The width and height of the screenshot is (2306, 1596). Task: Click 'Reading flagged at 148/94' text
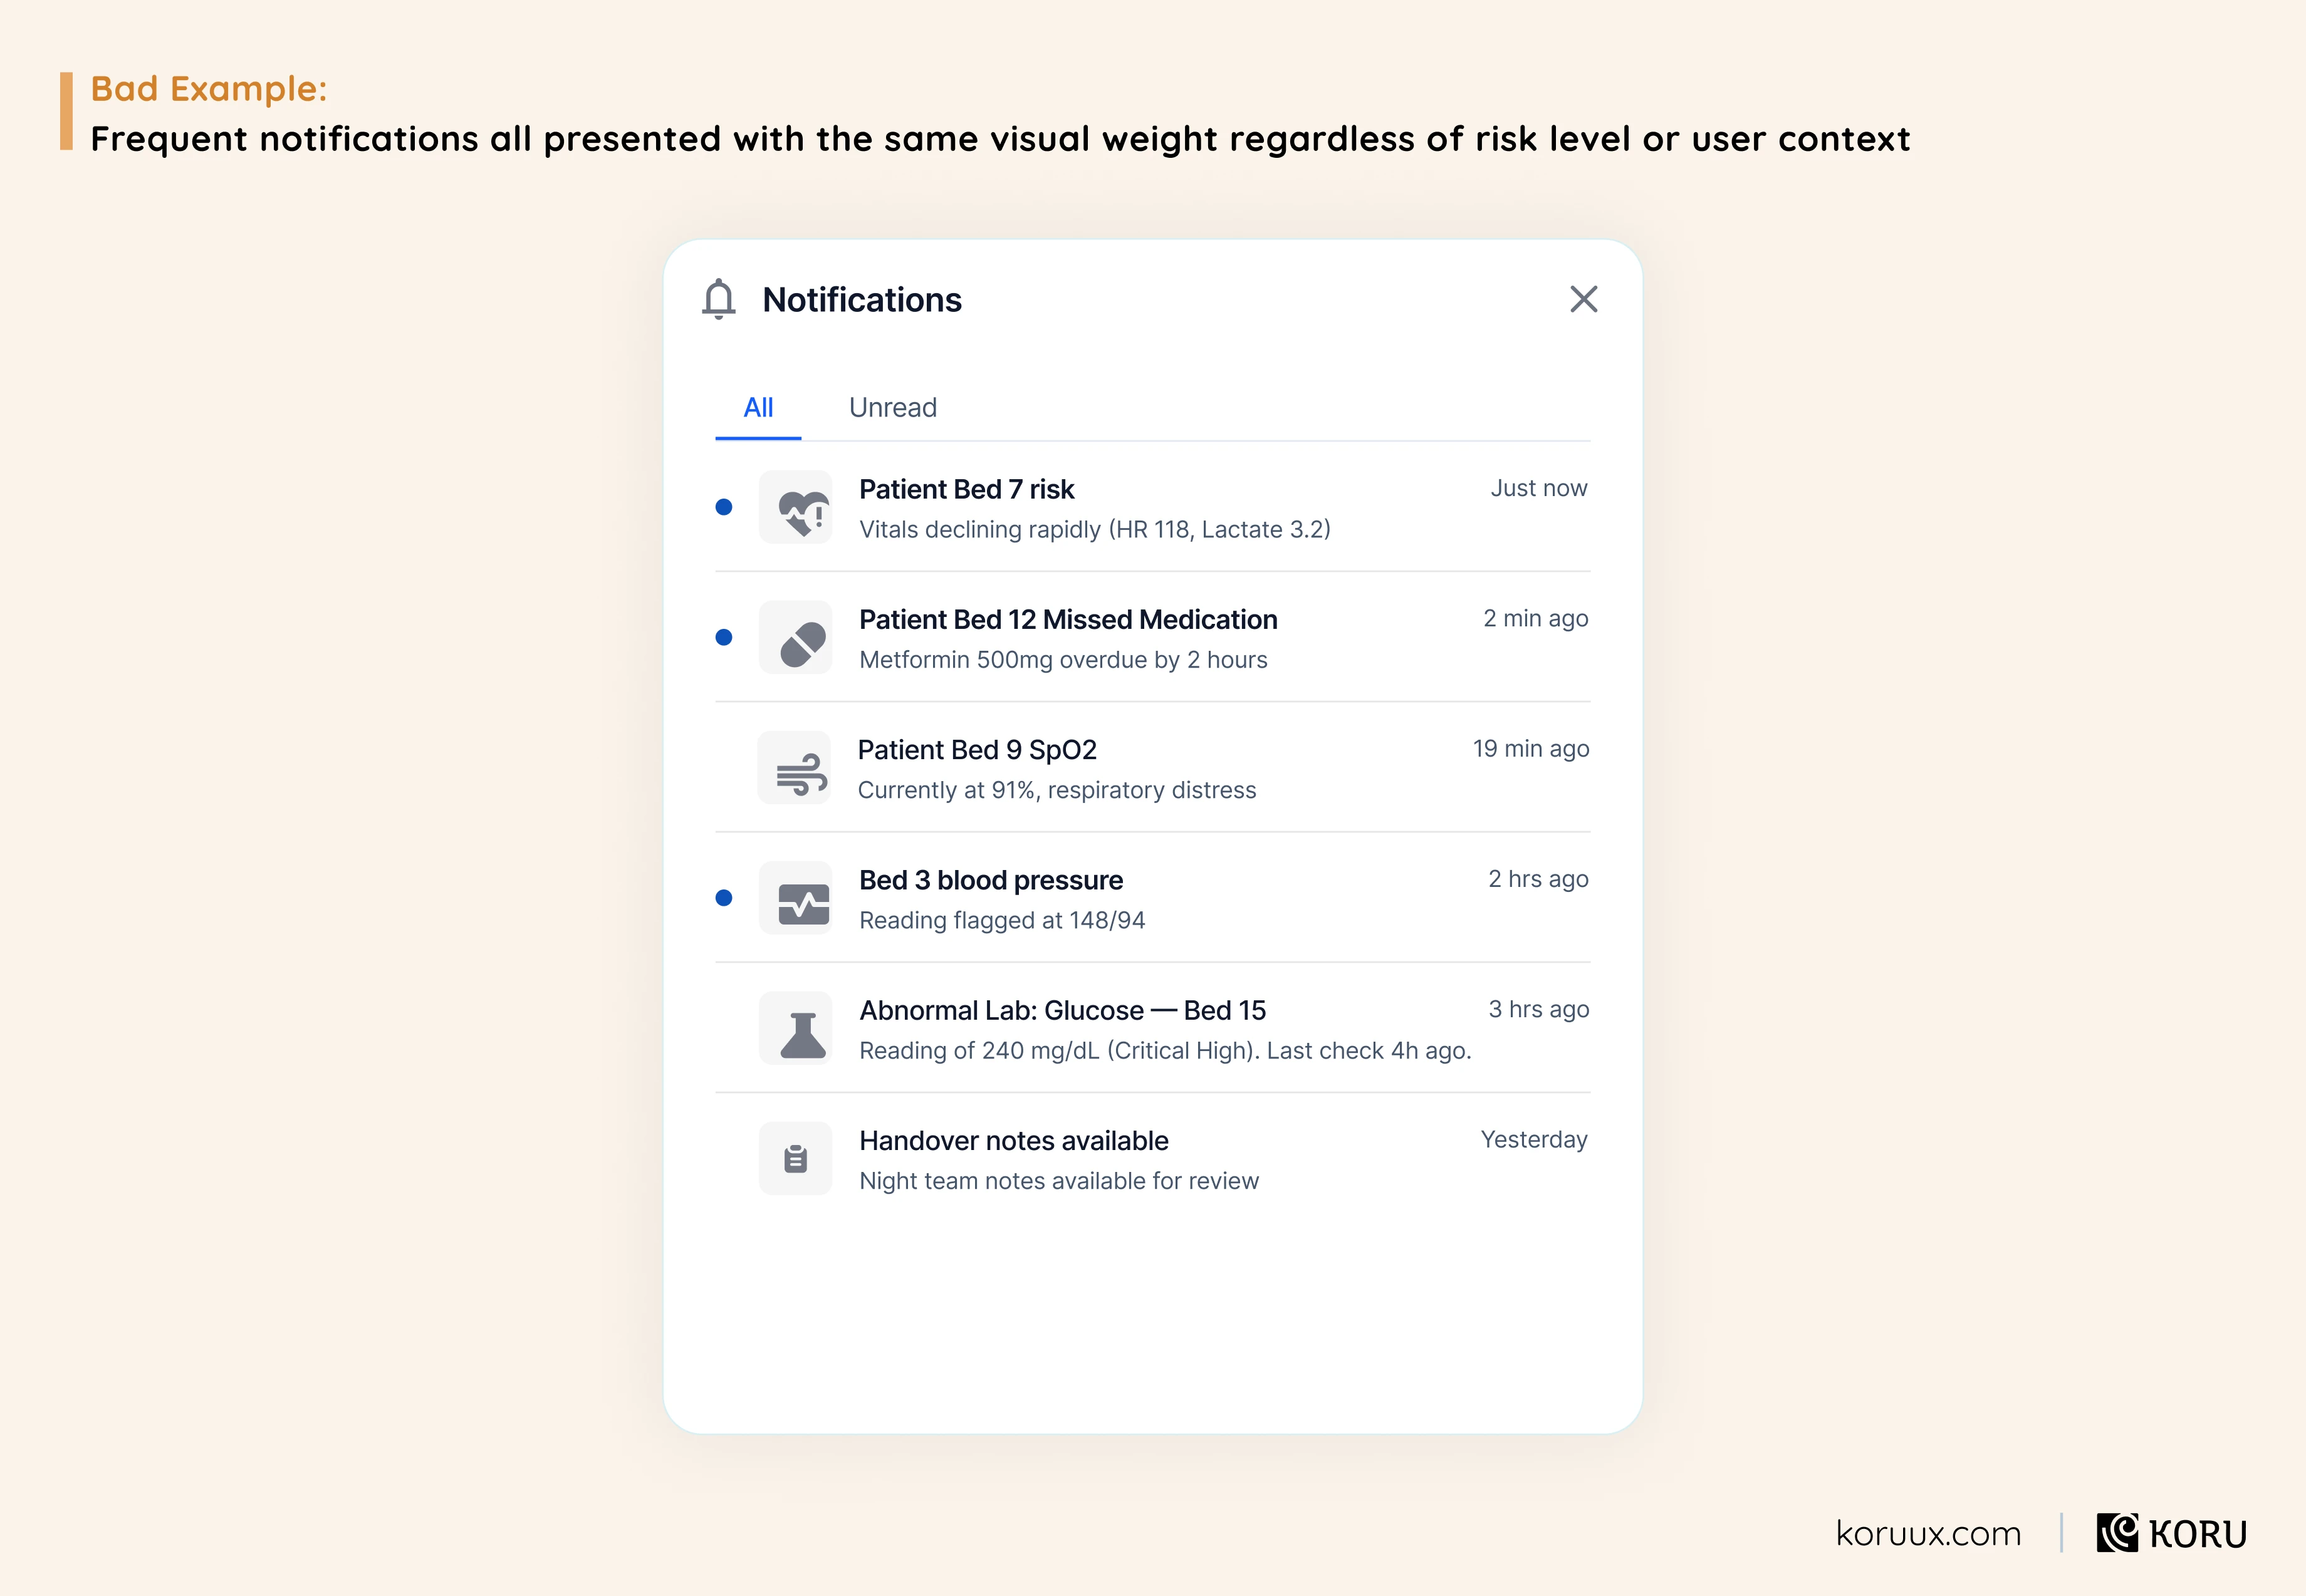(x=1001, y=920)
